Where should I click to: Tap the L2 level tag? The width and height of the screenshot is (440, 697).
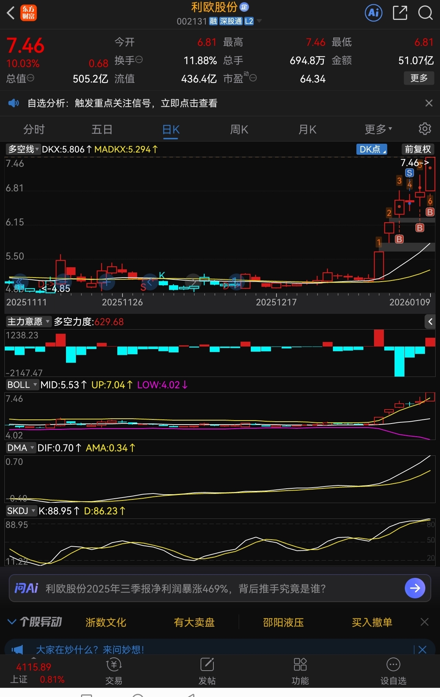pos(249,21)
